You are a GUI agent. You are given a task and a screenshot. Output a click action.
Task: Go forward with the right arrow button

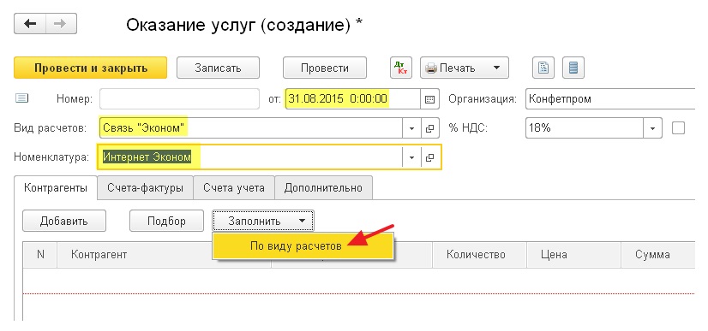click(61, 24)
